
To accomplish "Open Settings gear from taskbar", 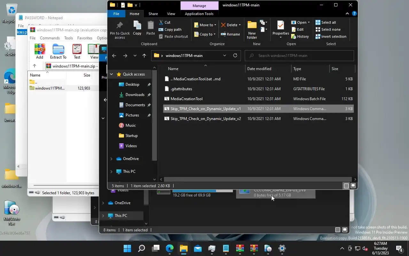I will pos(282,248).
